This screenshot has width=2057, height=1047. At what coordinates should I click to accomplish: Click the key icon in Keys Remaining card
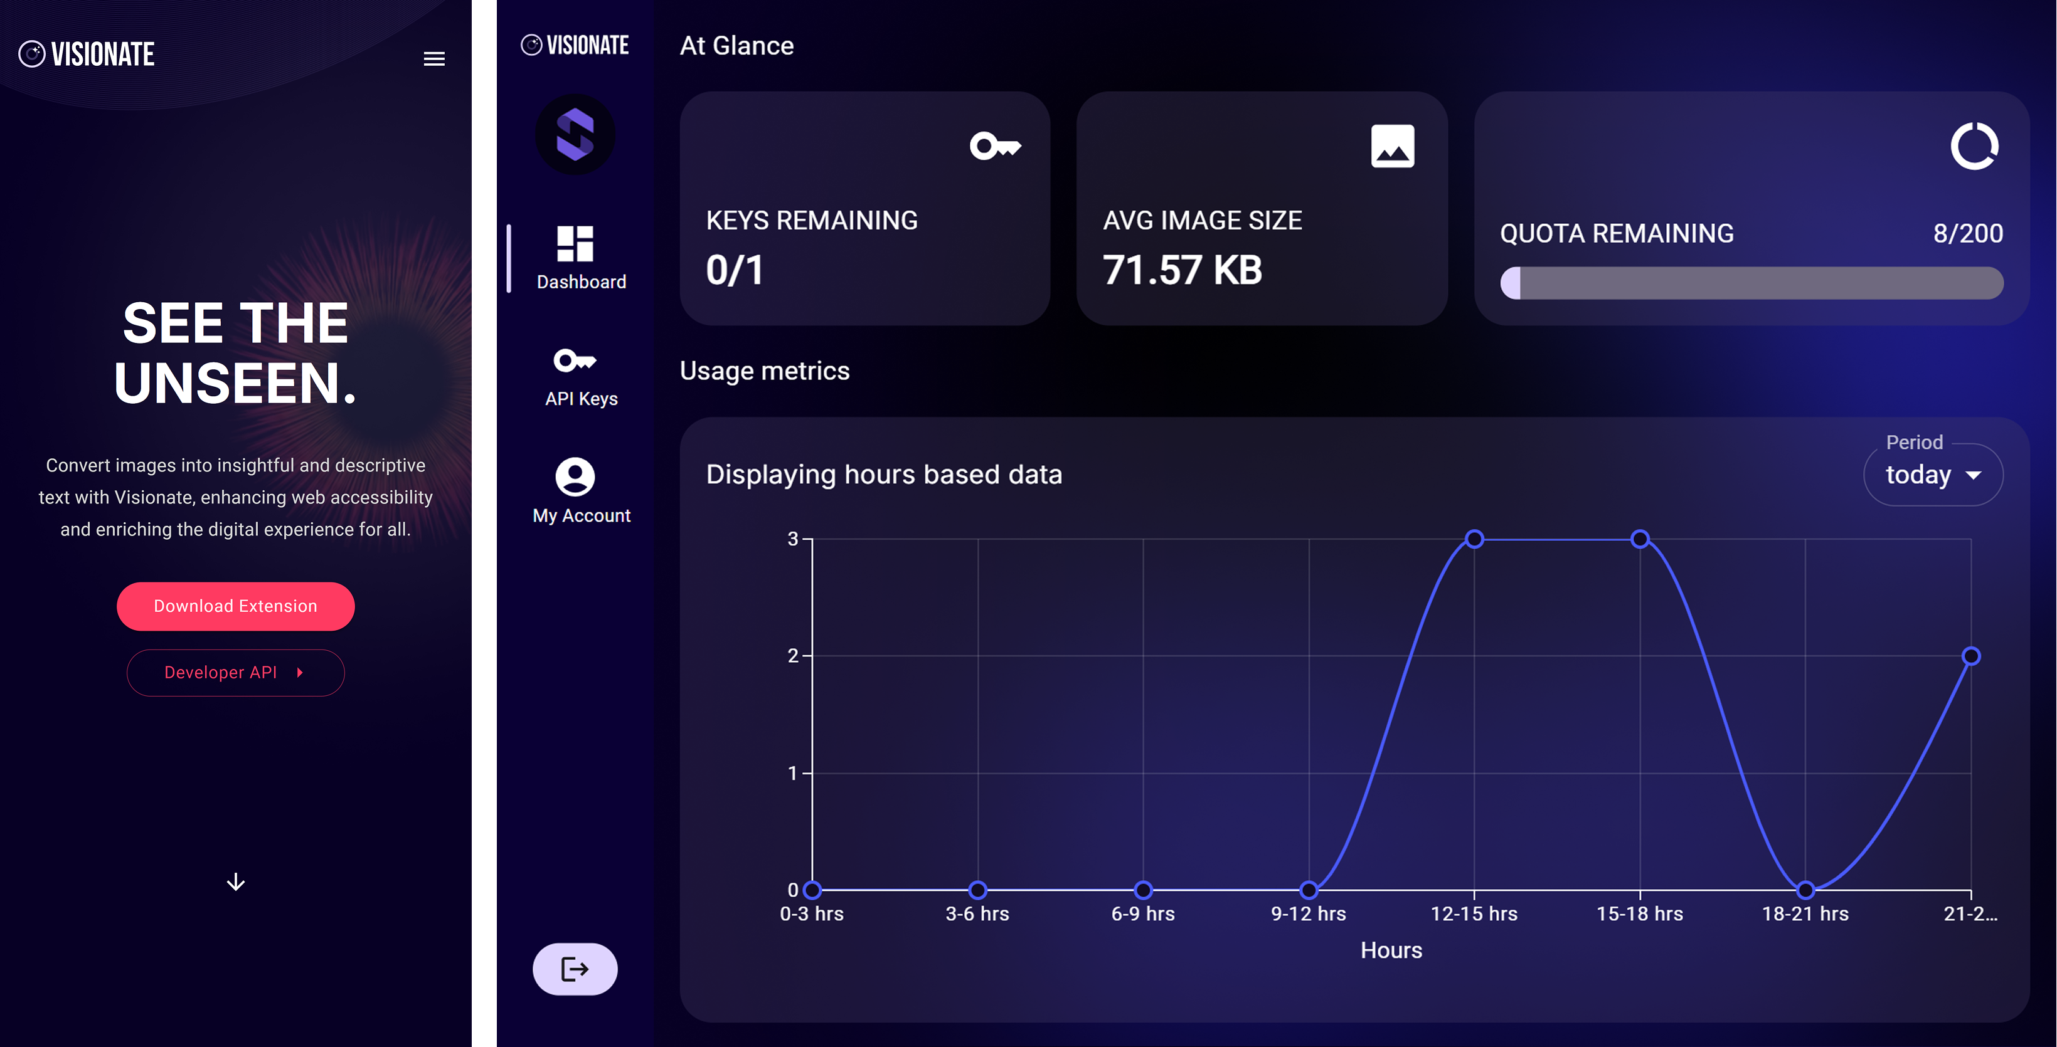pyautogui.click(x=995, y=146)
